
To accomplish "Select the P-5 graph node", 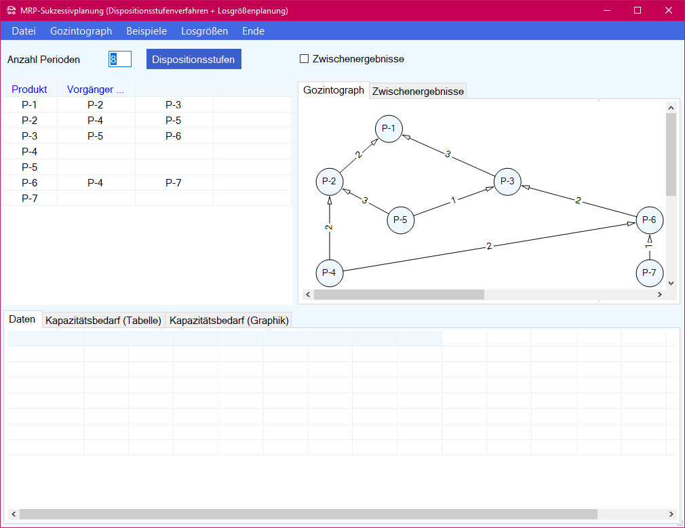I will click(400, 220).
